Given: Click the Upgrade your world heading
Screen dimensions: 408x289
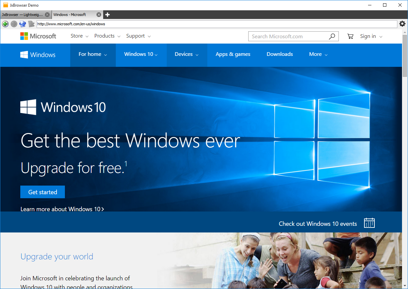Looking at the screenshot, I should (x=57, y=257).
